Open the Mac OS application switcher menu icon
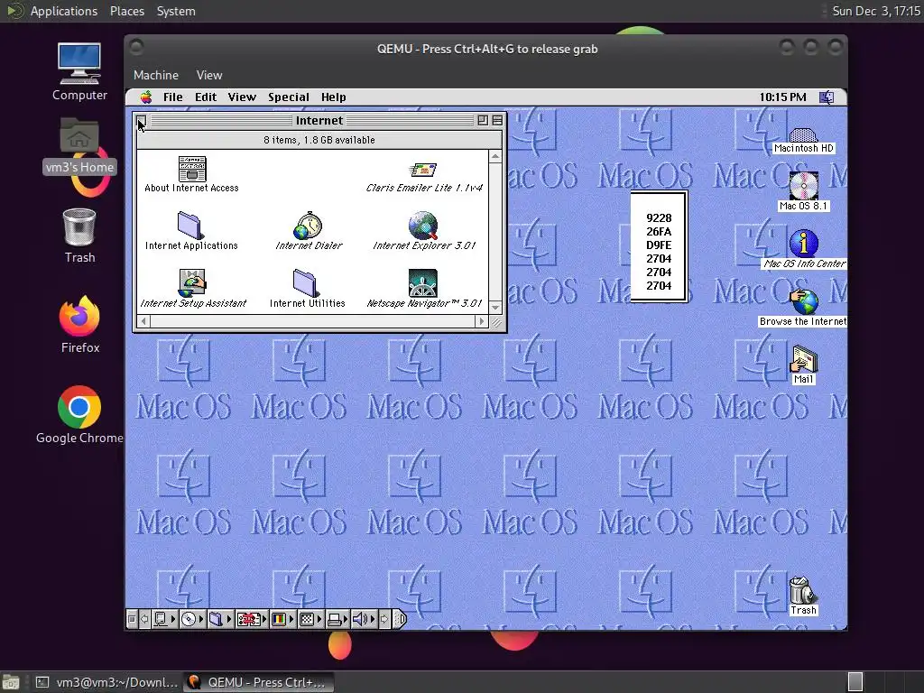This screenshot has width=924, height=693. tap(827, 97)
